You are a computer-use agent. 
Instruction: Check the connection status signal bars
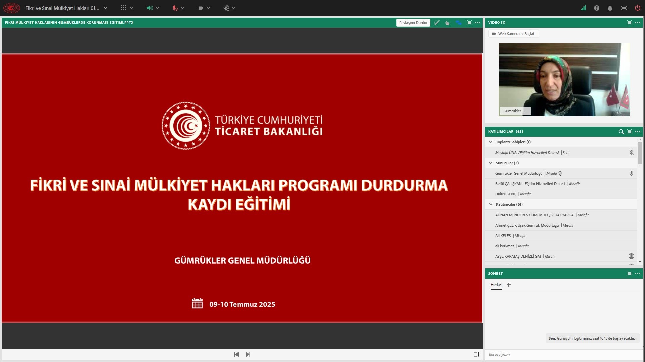click(583, 8)
